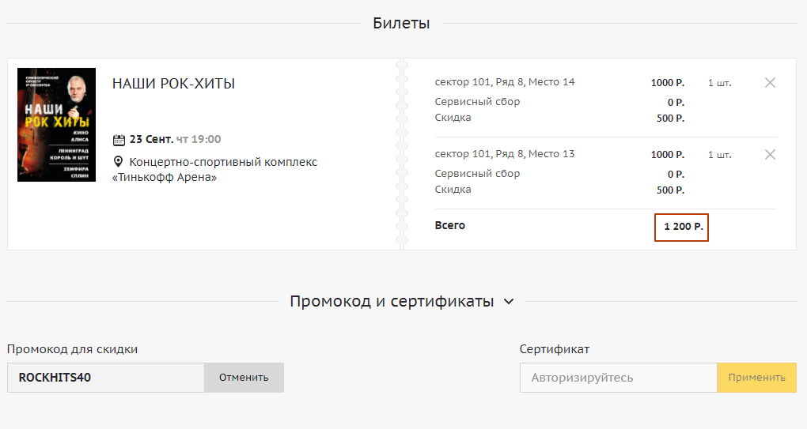Remove the ticket for Место 13
Image resolution: width=807 pixels, height=429 pixels.
coord(770,155)
